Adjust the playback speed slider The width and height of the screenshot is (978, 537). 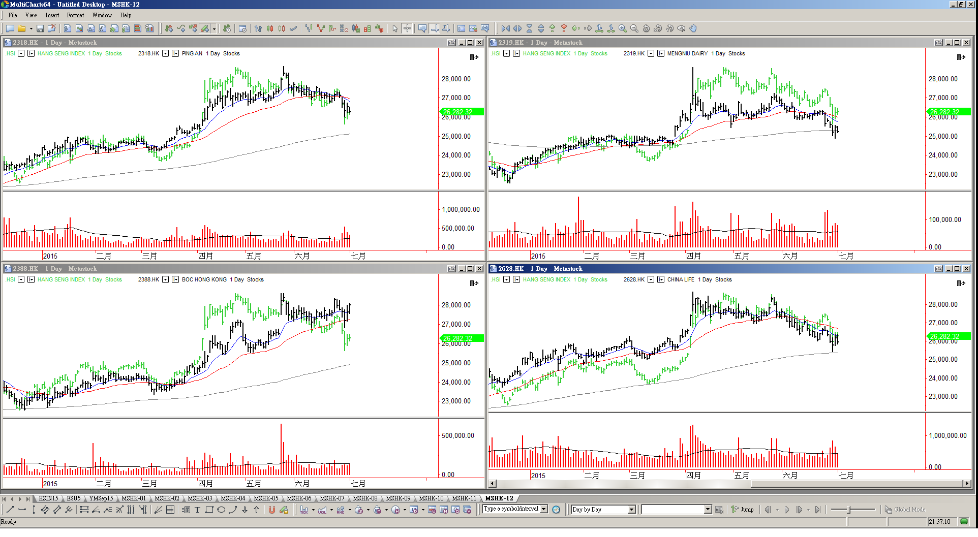(849, 510)
